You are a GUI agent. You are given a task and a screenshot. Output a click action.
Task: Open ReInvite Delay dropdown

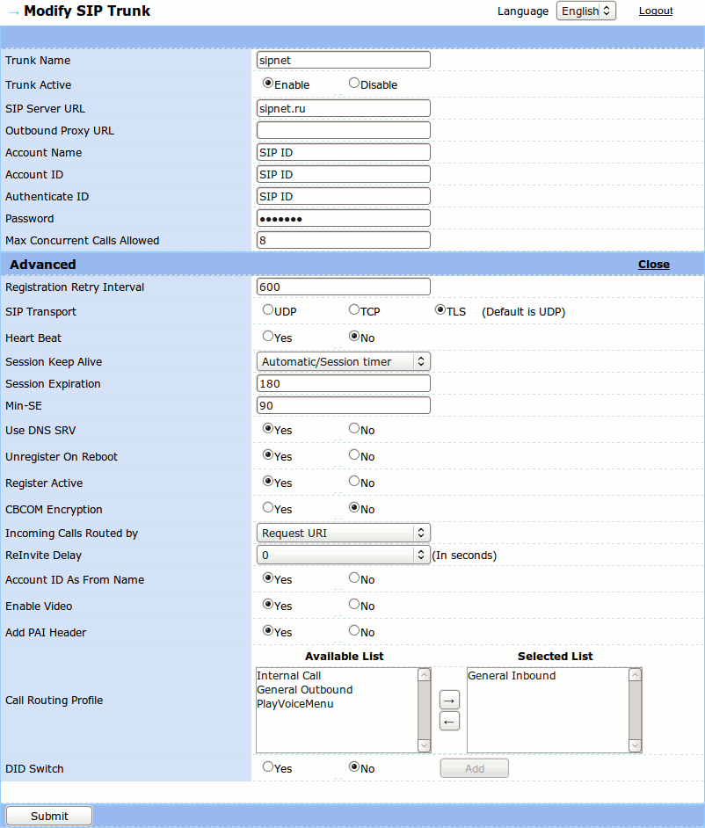coord(343,555)
